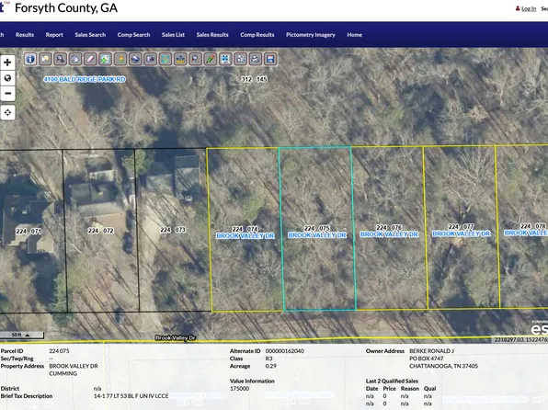Click the Forsyth County, GA title
This screenshot has height=410, width=548.
point(66,8)
